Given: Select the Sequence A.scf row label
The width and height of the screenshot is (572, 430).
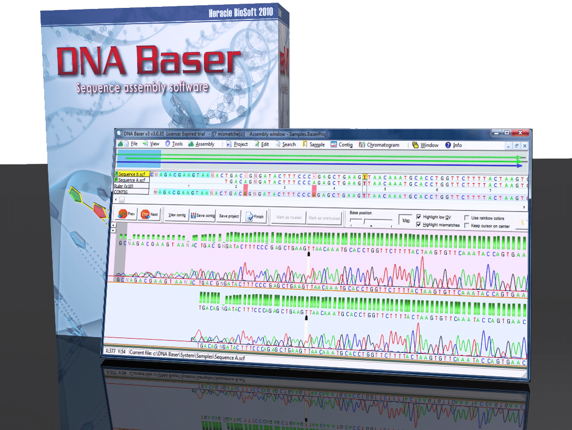Looking at the screenshot, I should pos(131,180).
